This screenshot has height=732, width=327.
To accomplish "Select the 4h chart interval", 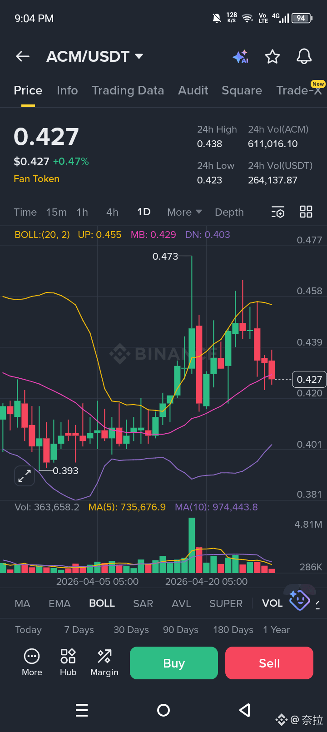I will coord(112,212).
